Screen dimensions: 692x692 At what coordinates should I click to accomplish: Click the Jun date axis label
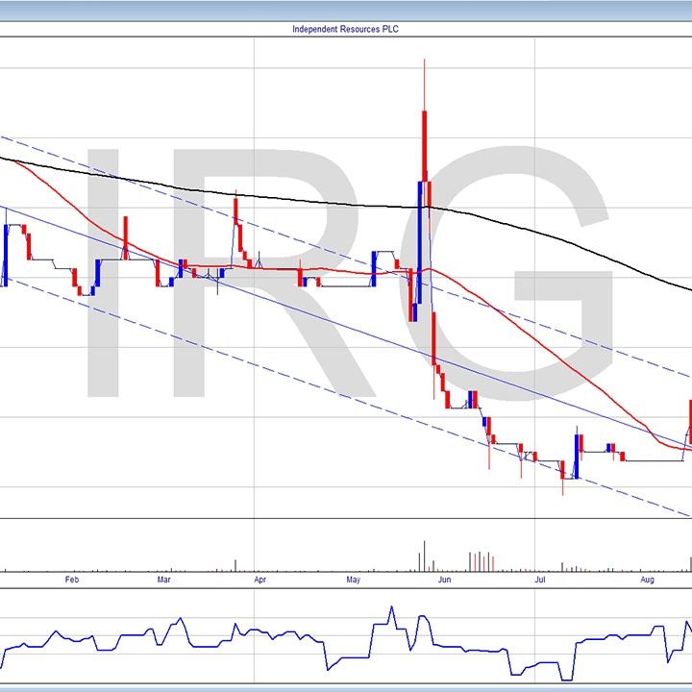[x=444, y=580]
